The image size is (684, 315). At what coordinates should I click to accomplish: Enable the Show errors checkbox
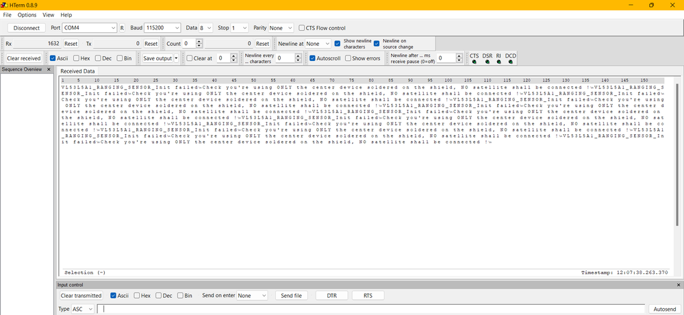tap(348, 58)
